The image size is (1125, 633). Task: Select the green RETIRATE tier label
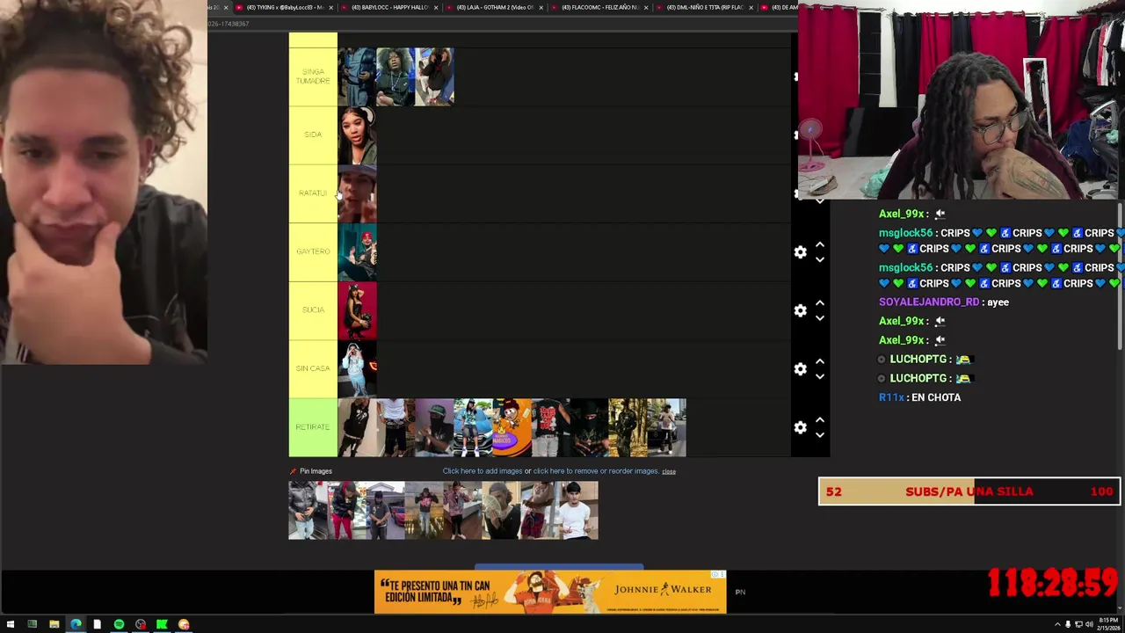tap(313, 427)
